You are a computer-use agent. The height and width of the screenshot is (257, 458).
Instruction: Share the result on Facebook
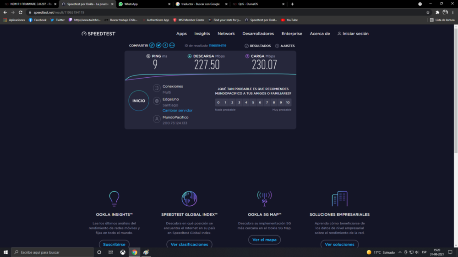165,46
